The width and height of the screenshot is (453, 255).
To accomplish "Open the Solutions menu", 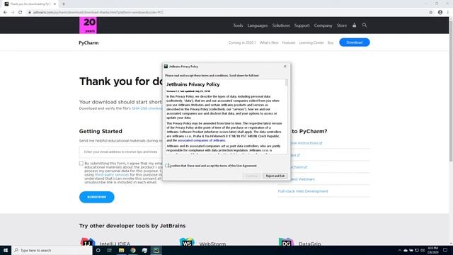I will tap(281, 25).
